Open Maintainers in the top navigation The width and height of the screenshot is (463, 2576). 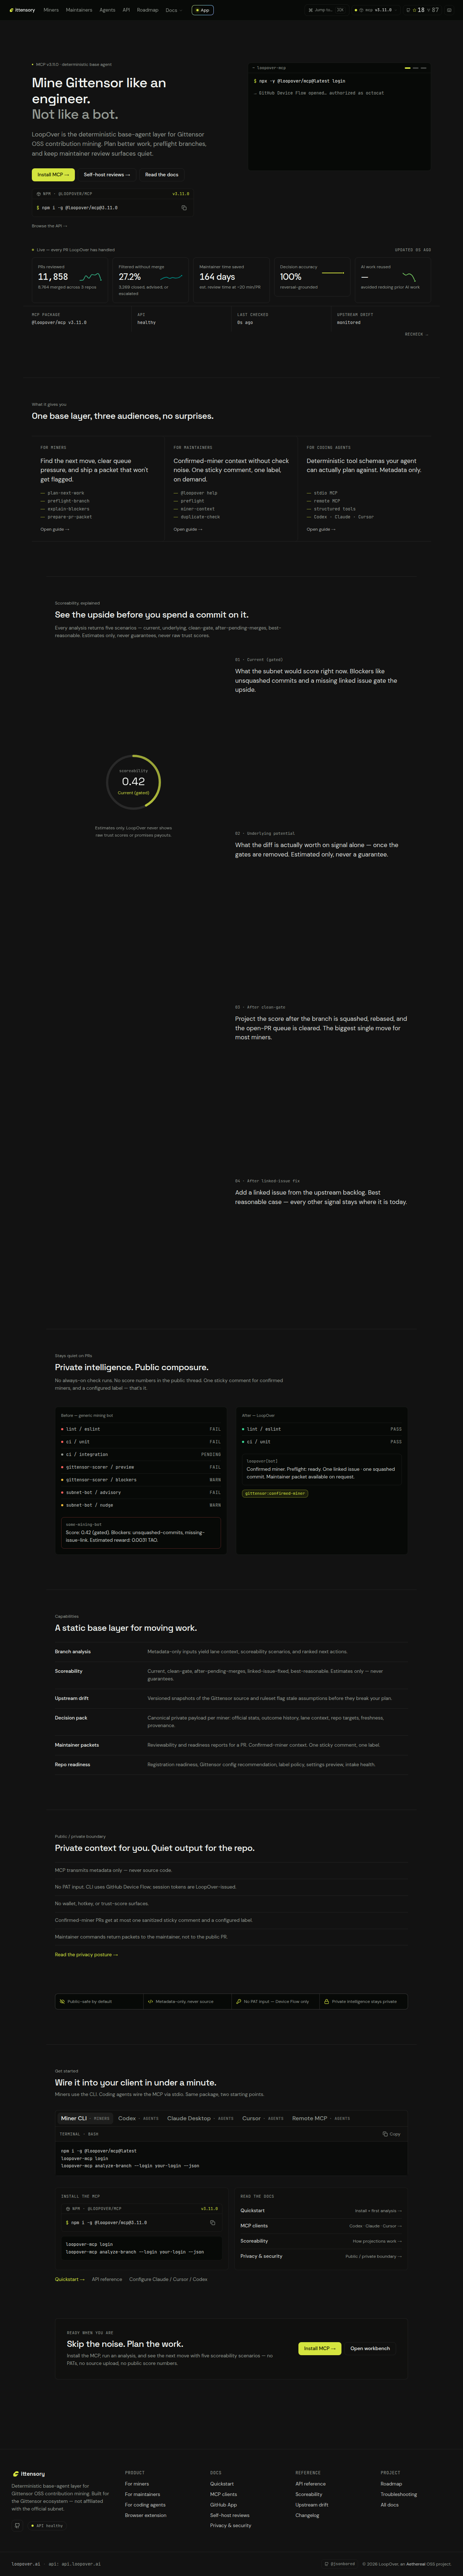click(x=79, y=10)
